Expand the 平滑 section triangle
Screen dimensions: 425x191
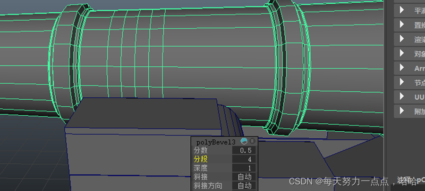[x=402, y=10]
